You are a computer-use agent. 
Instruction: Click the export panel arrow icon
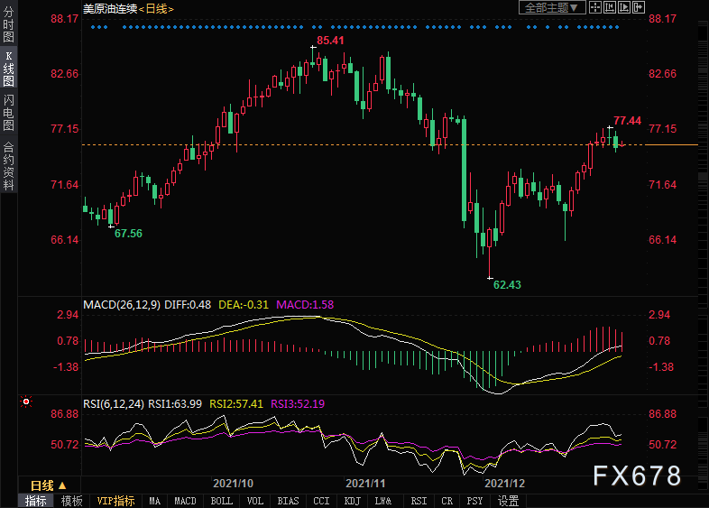639,7
